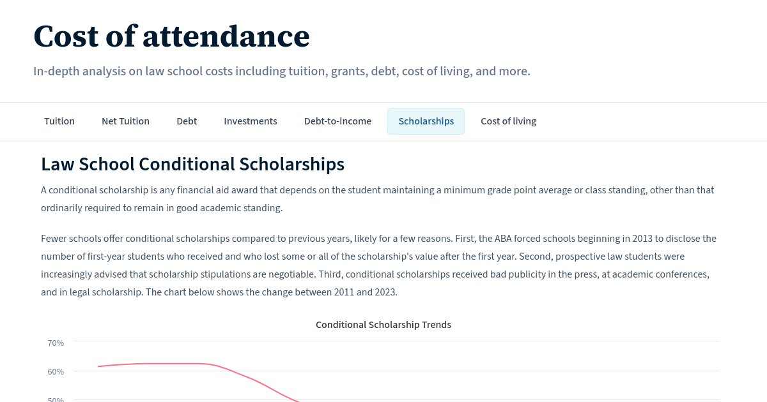Screen dimensions: 767x402
Task: View the Investments section
Action: [x=250, y=121]
